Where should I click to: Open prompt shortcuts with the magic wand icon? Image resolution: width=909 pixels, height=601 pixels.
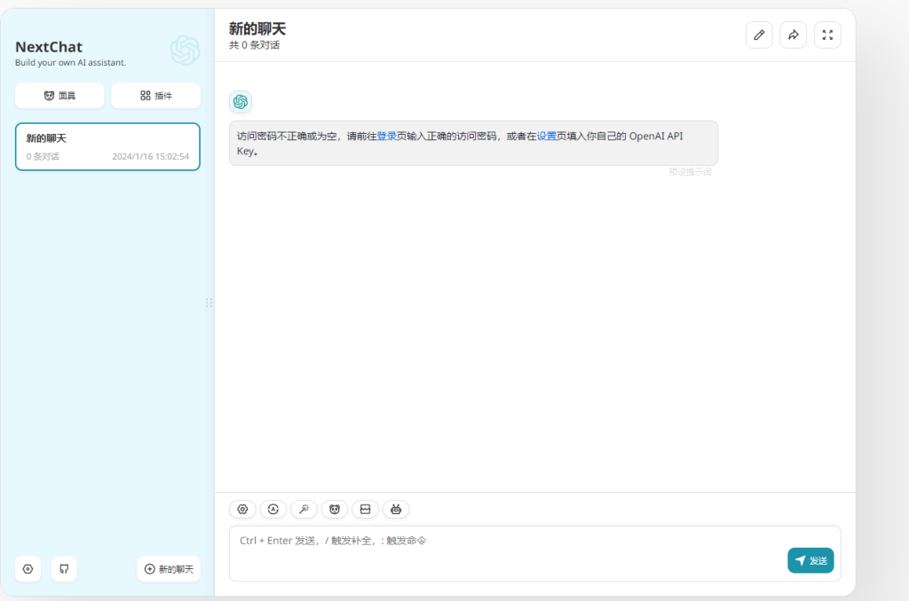pyautogui.click(x=304, y=510)
